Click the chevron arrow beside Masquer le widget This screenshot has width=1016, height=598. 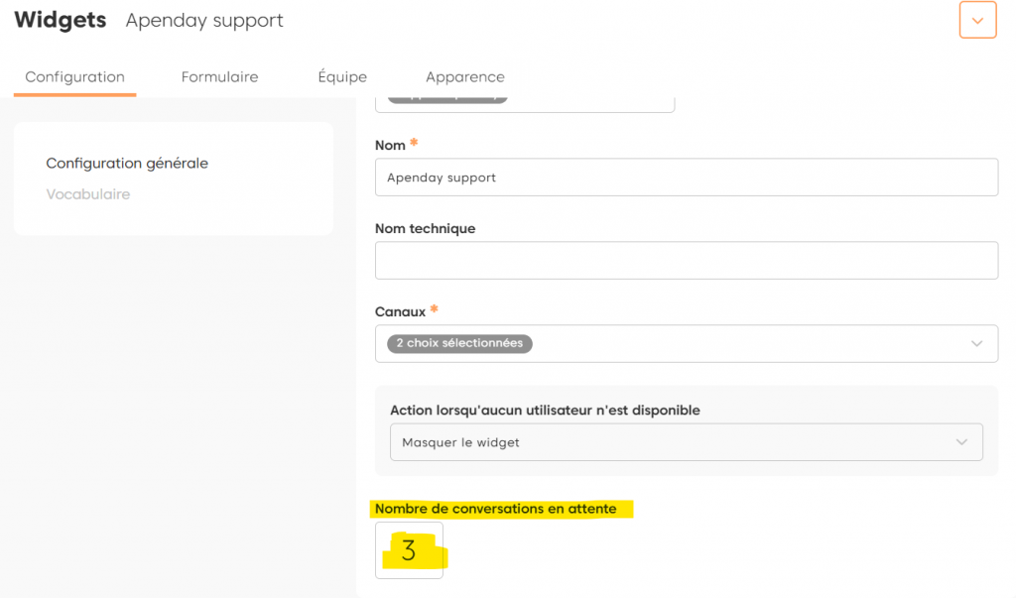coord(961,442)
